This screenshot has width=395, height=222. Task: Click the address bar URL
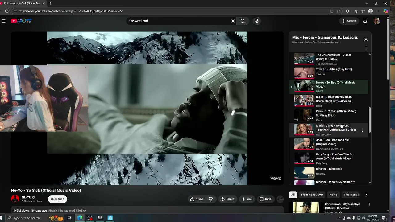[x=70, y=11]
